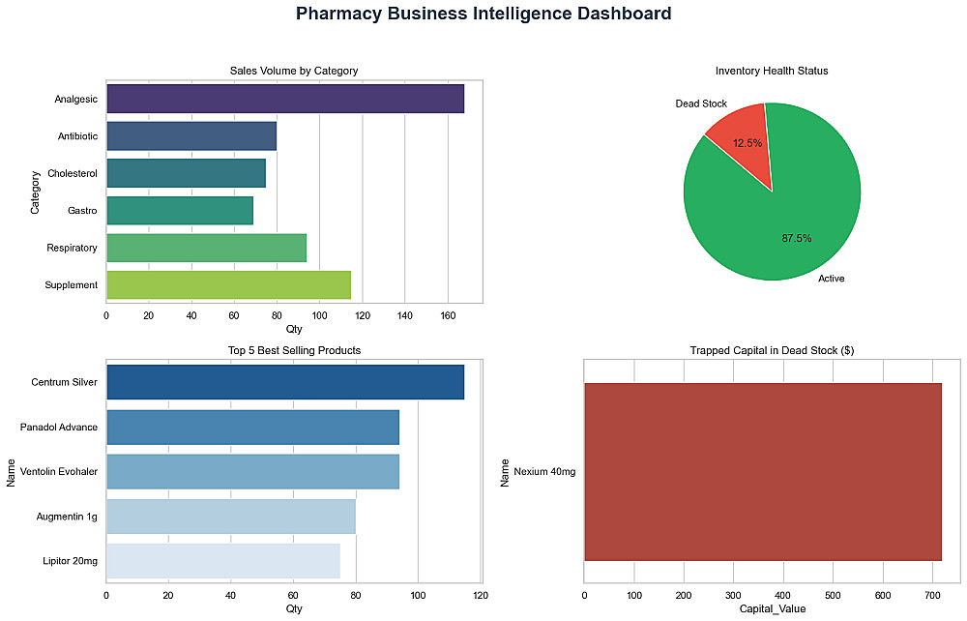Click the Top 5 Best Selling Products title
This screenshot has height=621, width=967.
pos(294,349)
